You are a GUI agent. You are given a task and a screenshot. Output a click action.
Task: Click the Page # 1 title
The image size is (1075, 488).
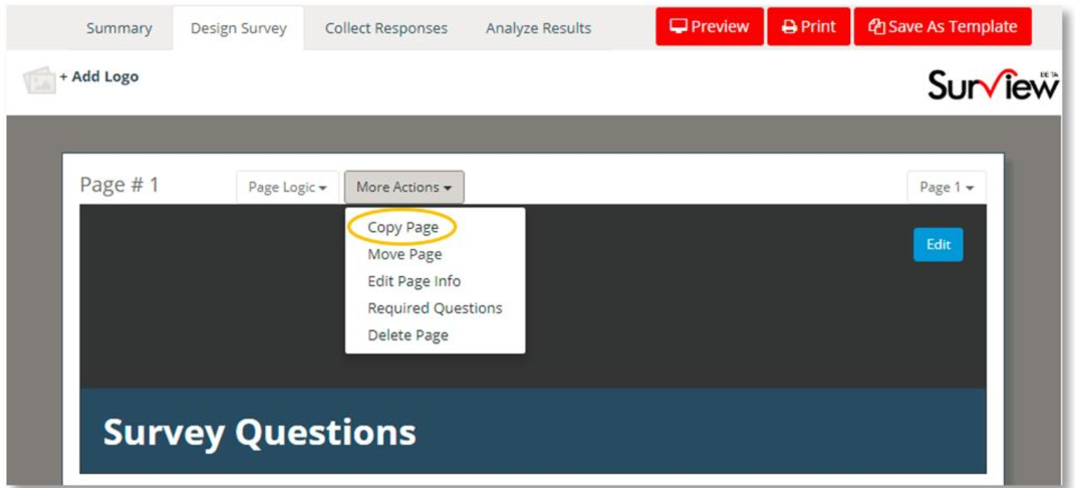119,185
